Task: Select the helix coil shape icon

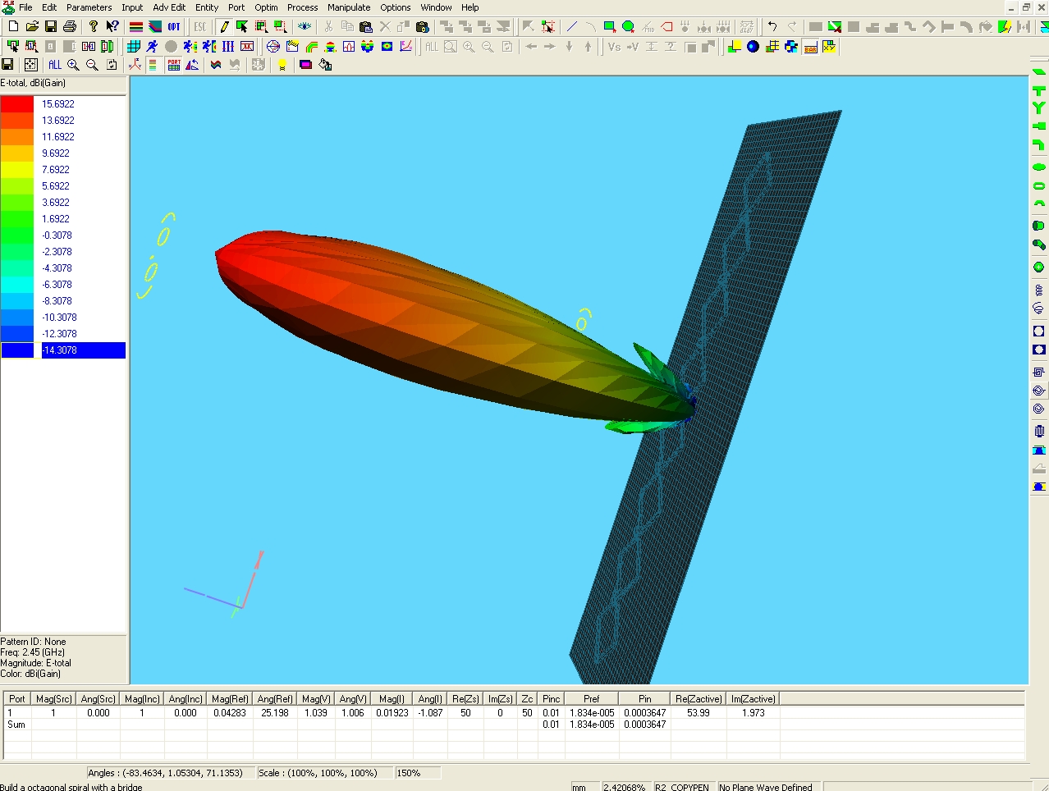Action: [x=1038, y=290]
